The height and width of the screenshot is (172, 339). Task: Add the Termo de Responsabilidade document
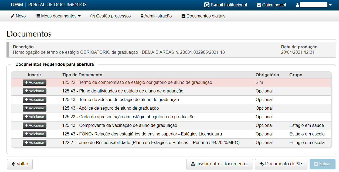tap(35, 143)
